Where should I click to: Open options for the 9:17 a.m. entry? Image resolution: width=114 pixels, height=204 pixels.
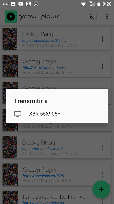pyautogui.click(x=103, y=66)
